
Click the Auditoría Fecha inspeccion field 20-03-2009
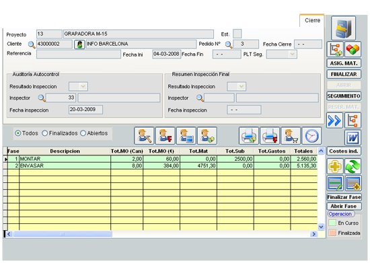85,110
